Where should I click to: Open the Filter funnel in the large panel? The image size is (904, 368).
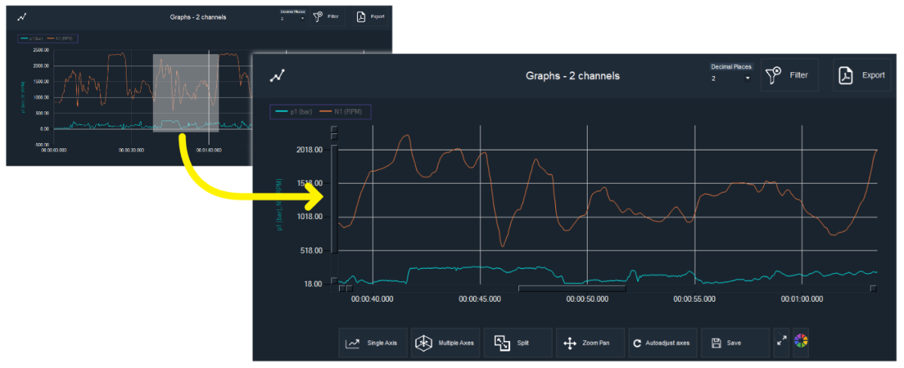coord(789,75)
